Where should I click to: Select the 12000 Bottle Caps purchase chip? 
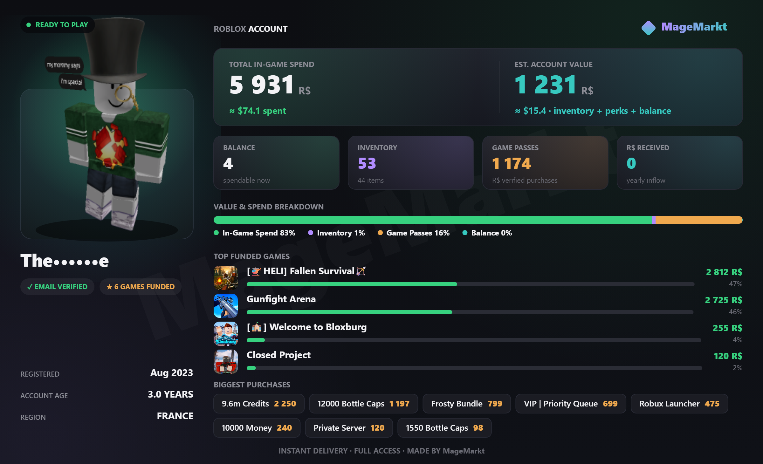363,404
